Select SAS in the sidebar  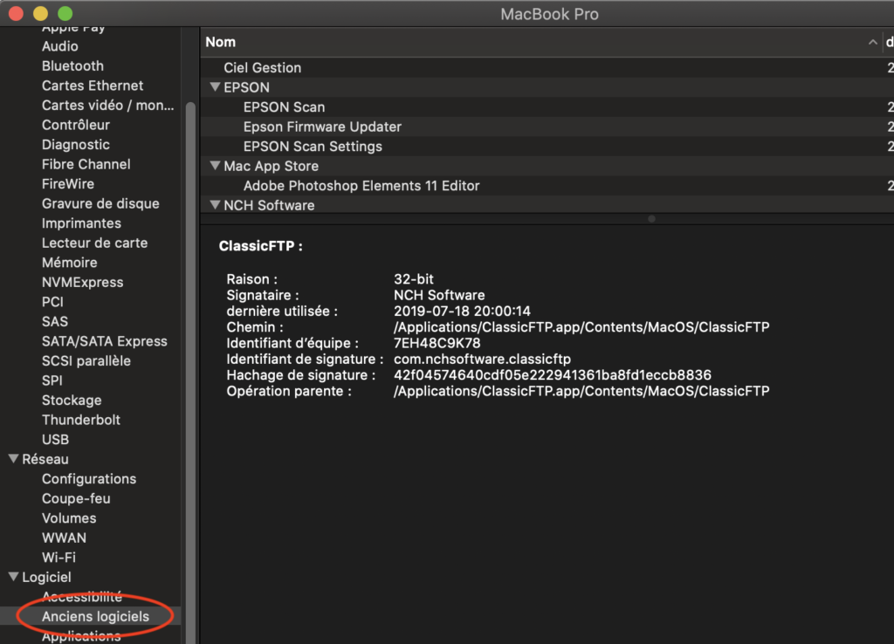[55, 321]
